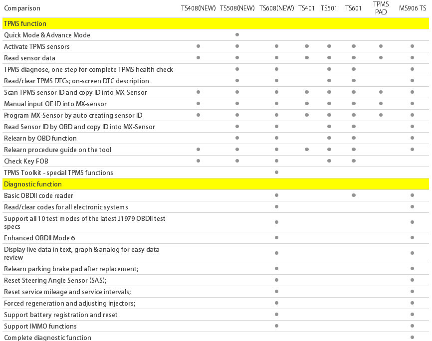Click the TS401 column header
432x341 pixels.
pos(306,8)
